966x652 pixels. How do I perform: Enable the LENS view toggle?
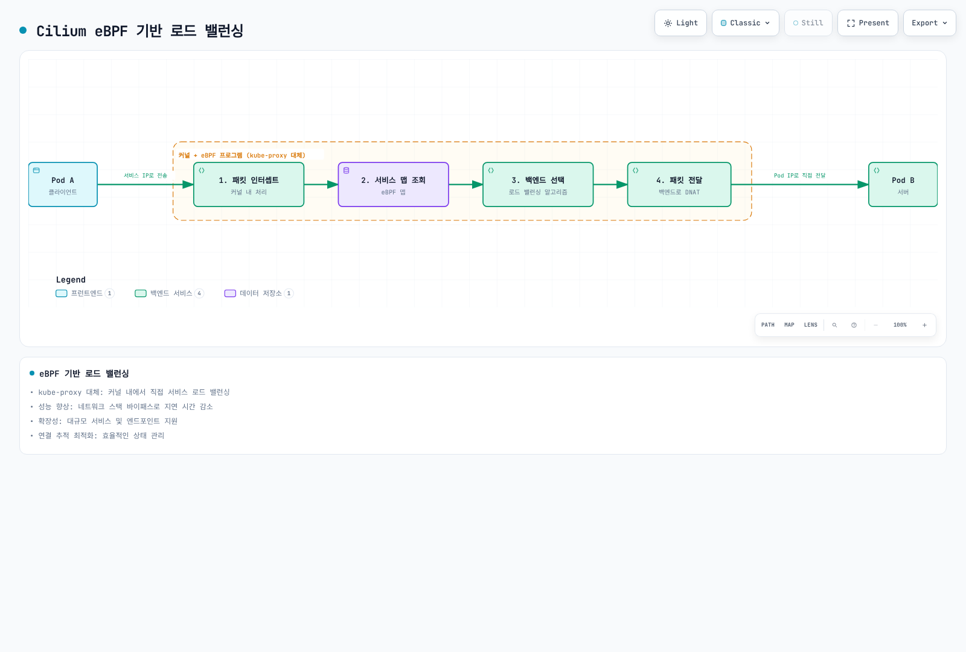coord(810,325)
